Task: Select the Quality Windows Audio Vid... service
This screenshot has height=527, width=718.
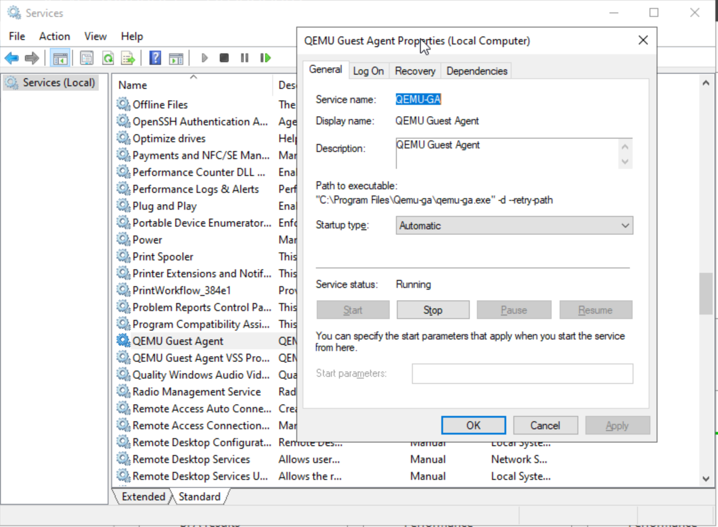Action: pyautogui.click(x=201, y=375)
